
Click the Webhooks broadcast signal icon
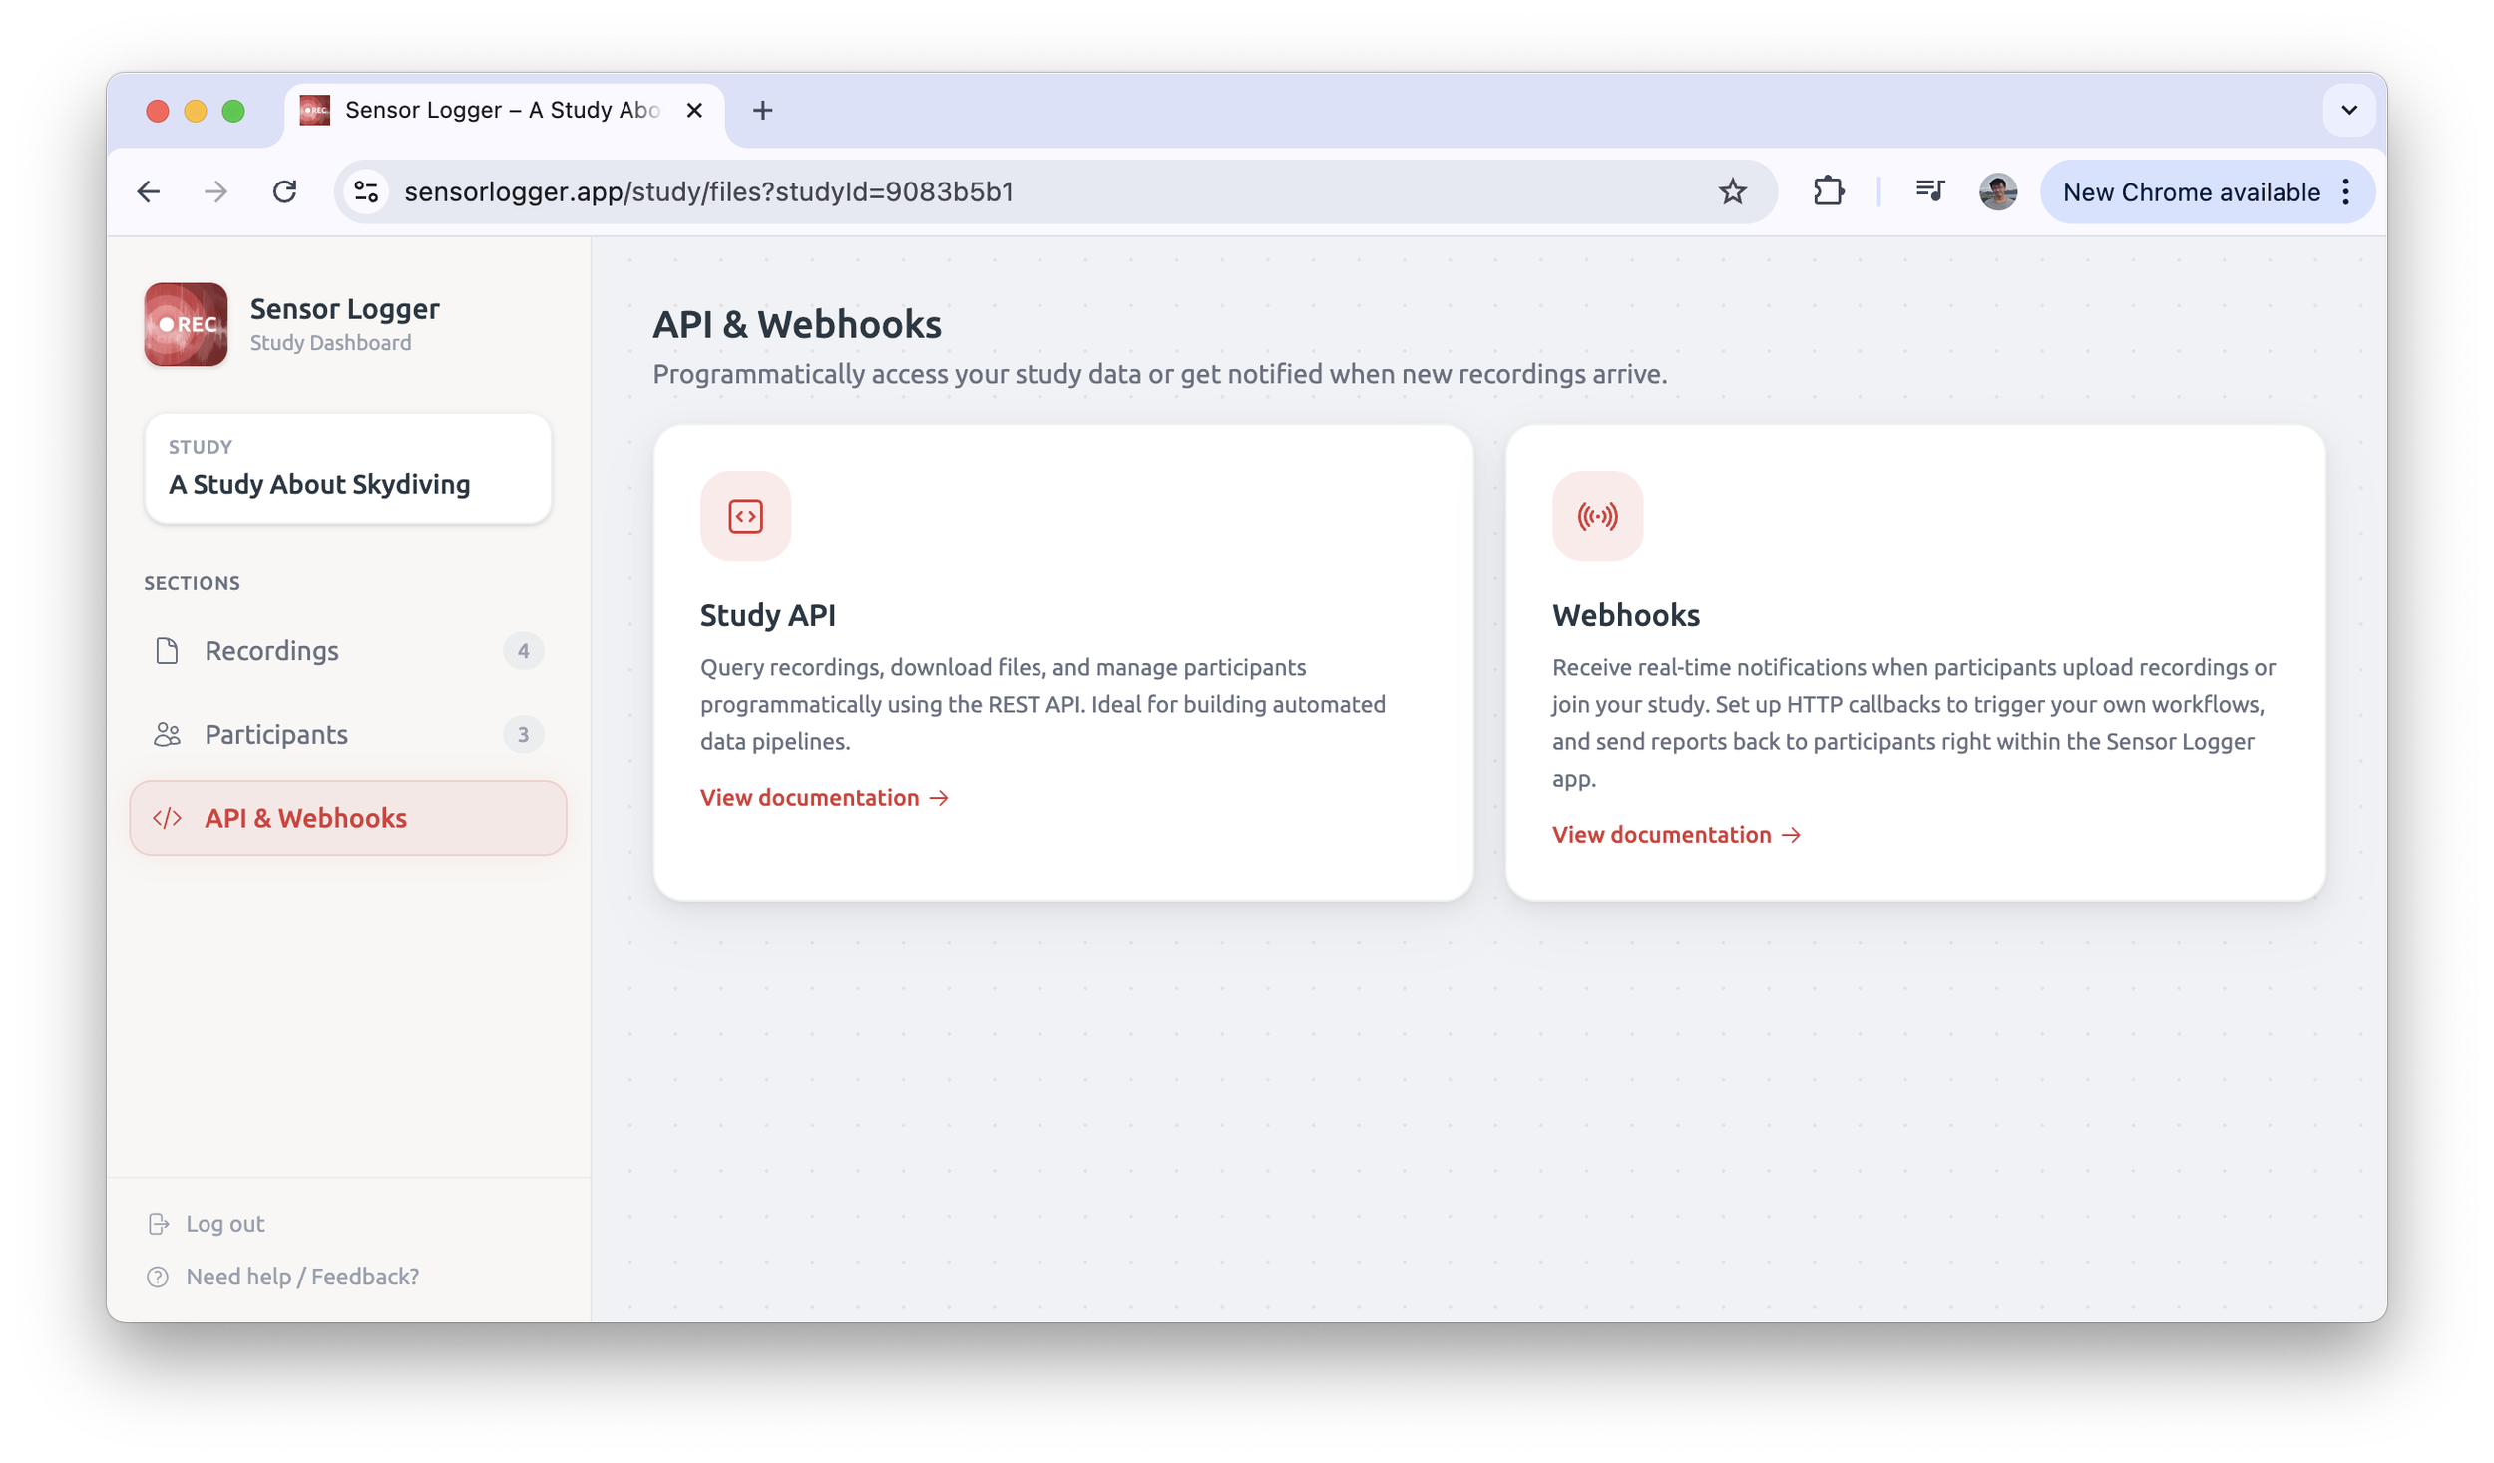pyautogui.click(x=1597, y=516)
